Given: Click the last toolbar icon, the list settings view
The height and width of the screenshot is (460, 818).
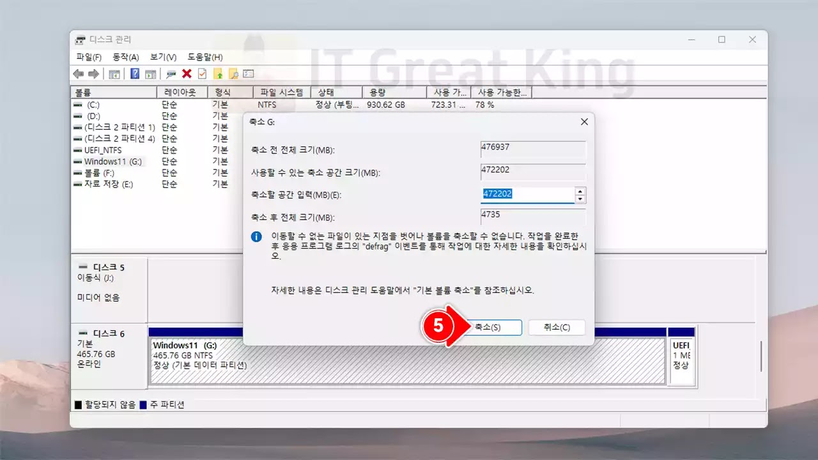Looking at the screenshot, I should [x=249, y=73].
